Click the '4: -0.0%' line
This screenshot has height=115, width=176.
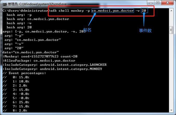[x=16, y=94]
